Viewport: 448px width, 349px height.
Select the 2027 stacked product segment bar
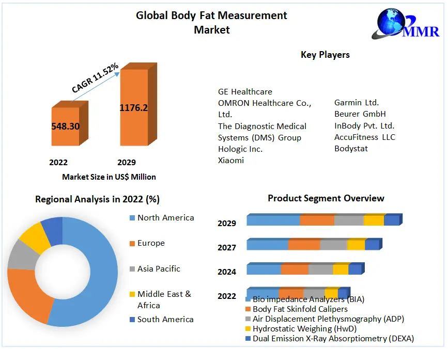(x=313, y=245)
